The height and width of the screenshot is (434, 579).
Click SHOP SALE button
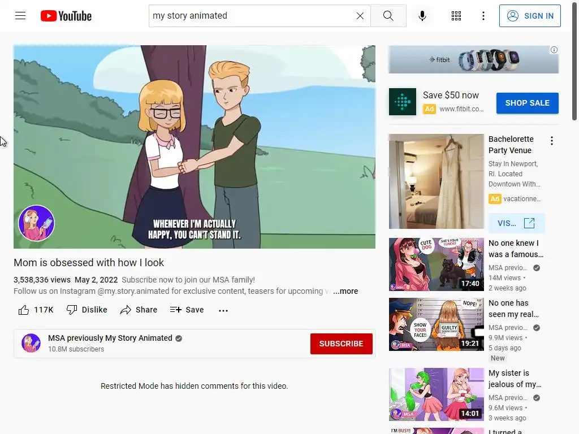click(528, 103)
